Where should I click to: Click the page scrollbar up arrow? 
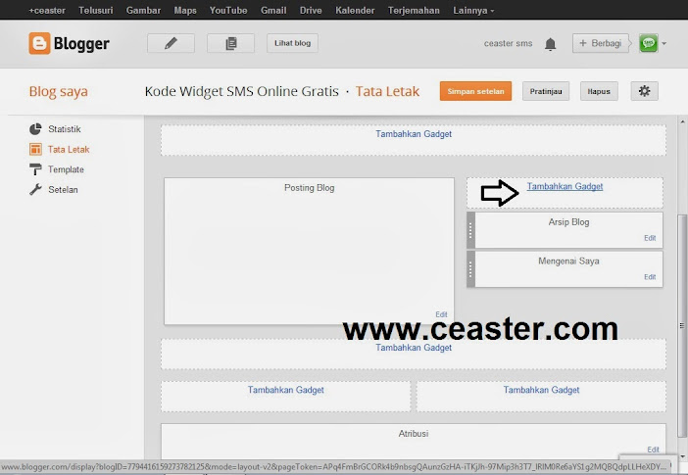[x=682, y=121]
